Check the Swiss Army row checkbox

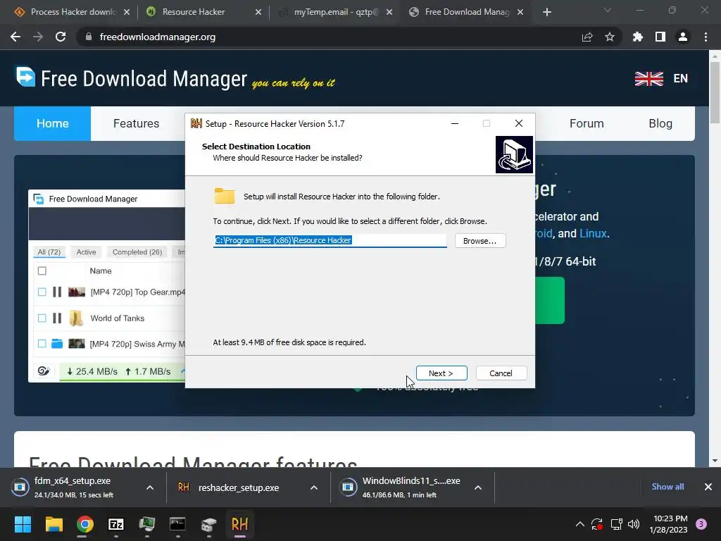42,344
